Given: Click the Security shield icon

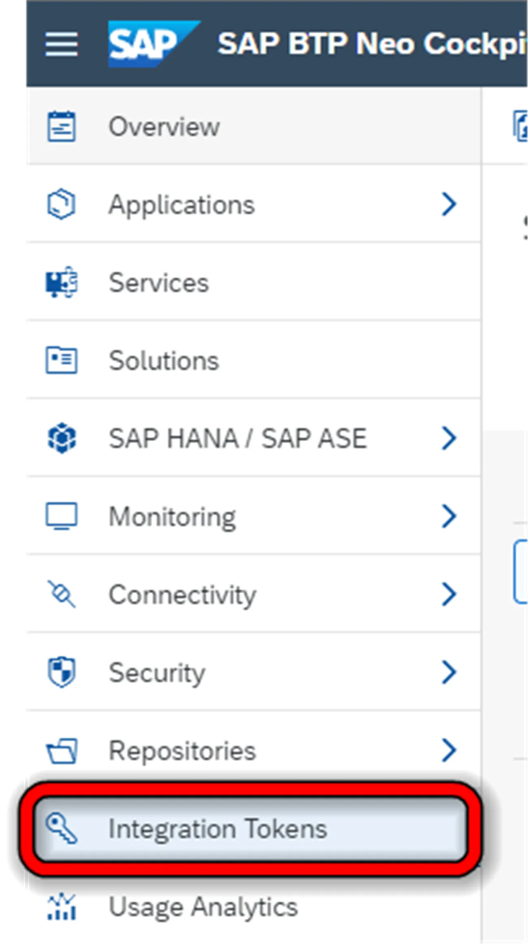Looking at the screenshot, I should (61, 672).
